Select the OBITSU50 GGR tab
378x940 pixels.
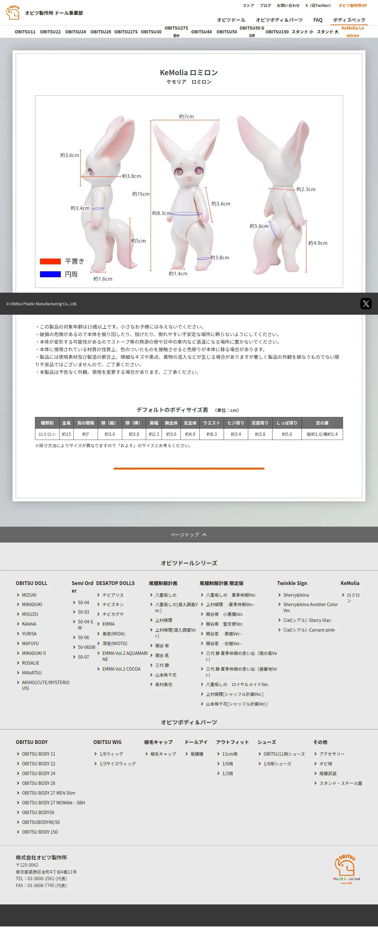pos(252,32)
